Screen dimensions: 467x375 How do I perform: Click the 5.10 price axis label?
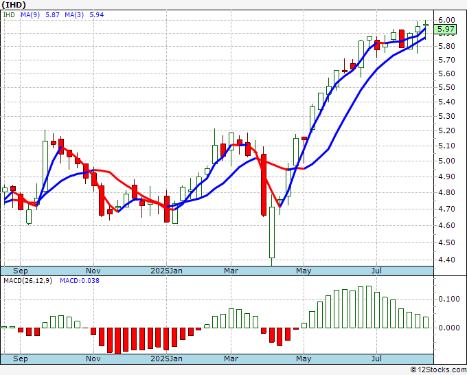point(446,146)
